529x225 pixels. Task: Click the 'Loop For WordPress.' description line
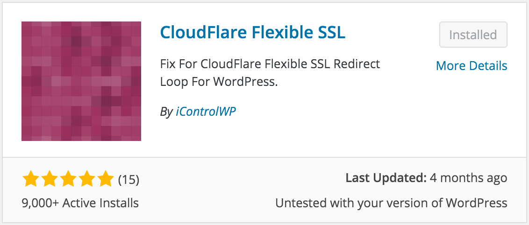coord(219,82)
